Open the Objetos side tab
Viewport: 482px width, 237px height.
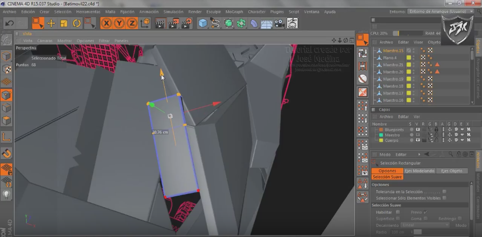pos(478,46)
